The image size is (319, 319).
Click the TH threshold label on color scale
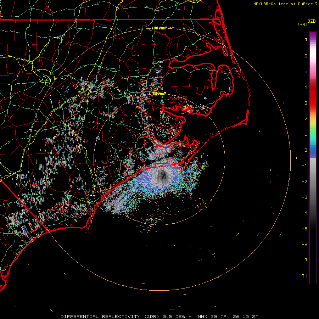304,276
